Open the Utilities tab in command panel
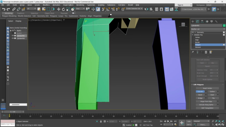This screenshot has height=127, width=226. click(216, 22)
